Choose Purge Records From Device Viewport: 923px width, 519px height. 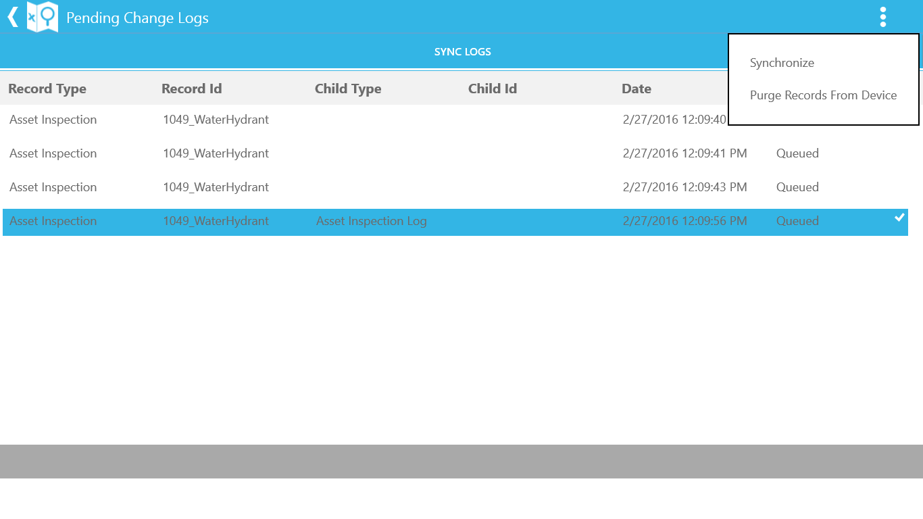[823, 95]
